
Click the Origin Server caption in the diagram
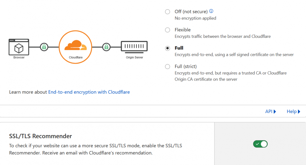click(x=134, y=58)
